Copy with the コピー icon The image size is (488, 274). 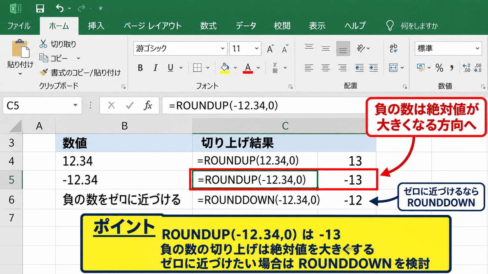pyautogui.click(x=43, y=58)
